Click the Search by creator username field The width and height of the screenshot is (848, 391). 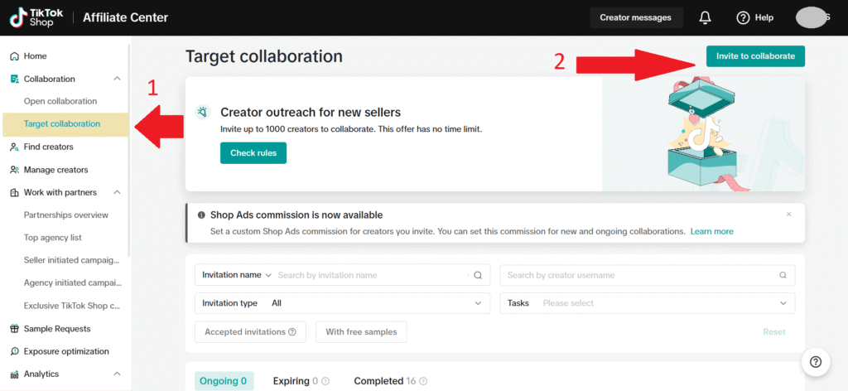click(638, 275)
